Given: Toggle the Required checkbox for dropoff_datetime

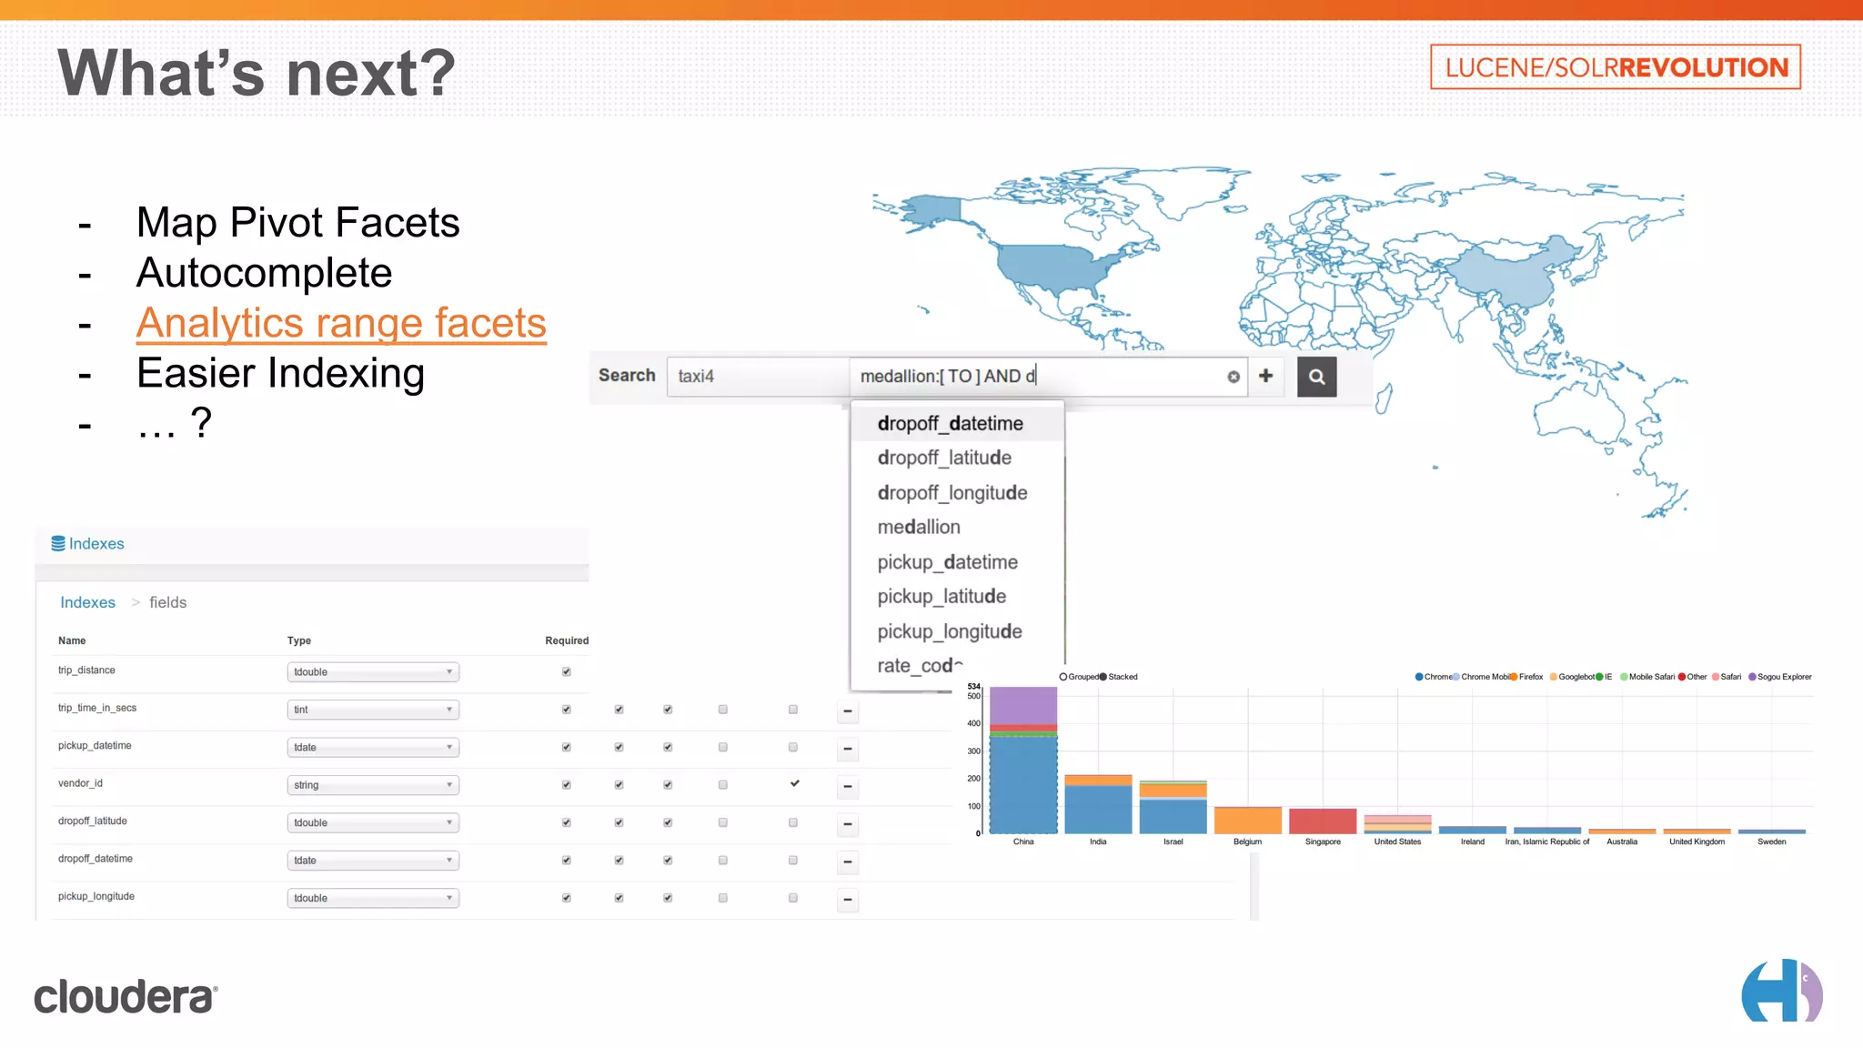Looking at the screenshot, I should point(566,861).
